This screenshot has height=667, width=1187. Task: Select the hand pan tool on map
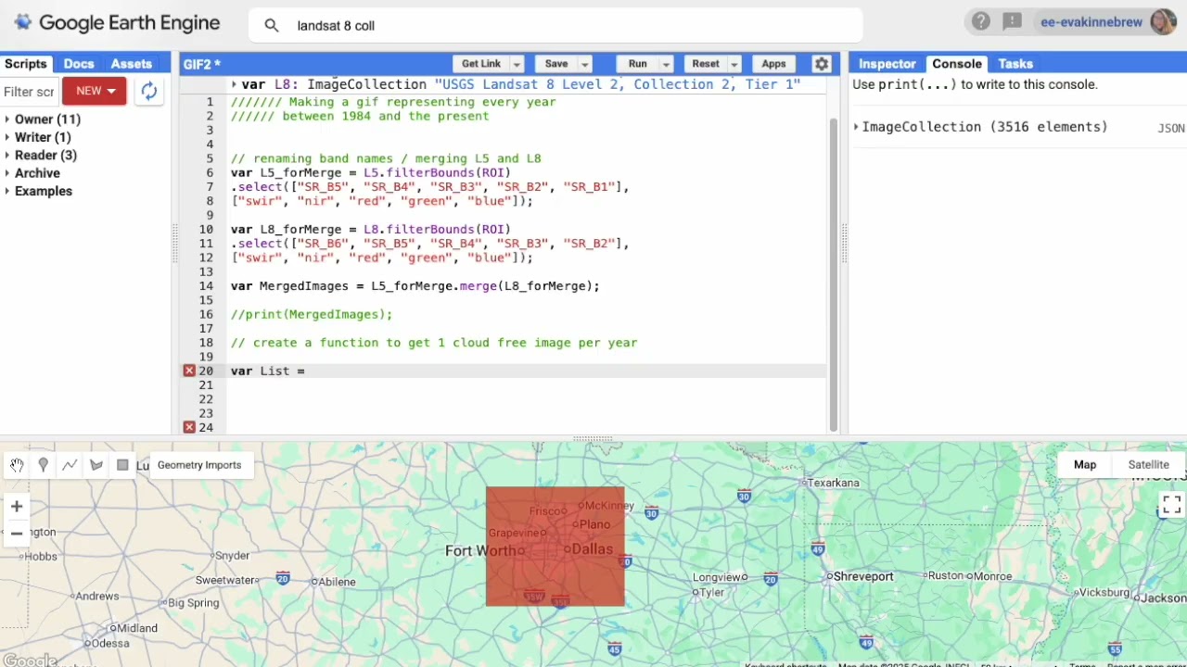[17, 465]
